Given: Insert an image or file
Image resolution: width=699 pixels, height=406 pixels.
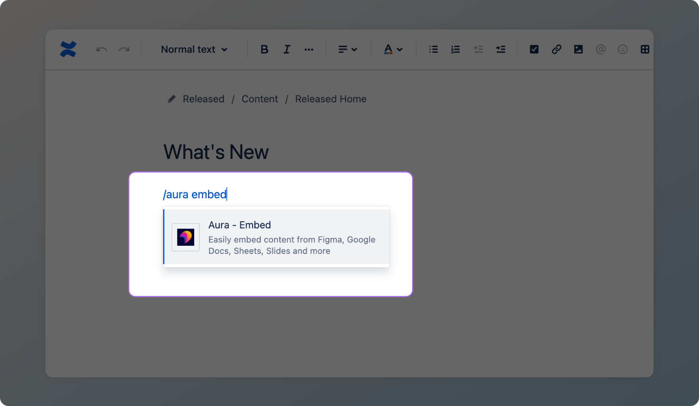Looking at the screenshot, I should click(x=578, y=50).
